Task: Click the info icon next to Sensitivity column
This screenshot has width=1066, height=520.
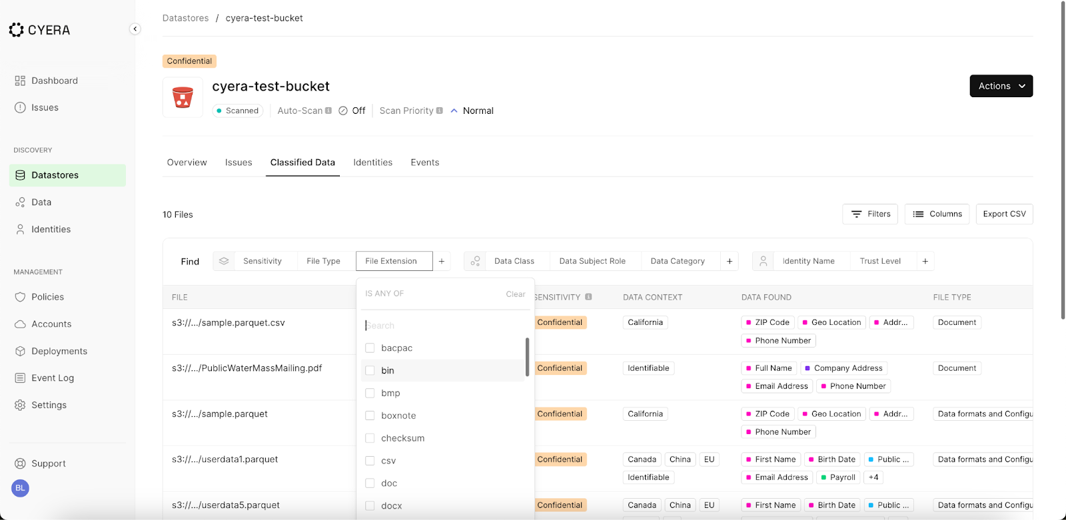Action: point(588,297)
